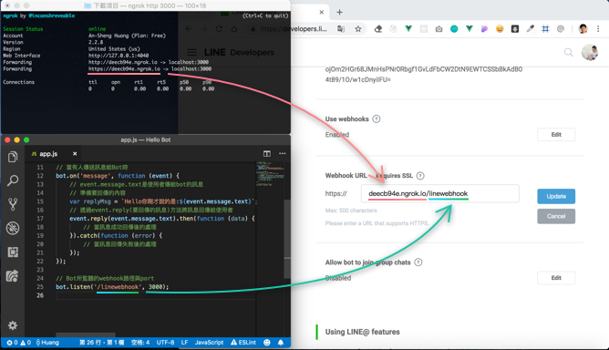609x350 pixels.
Task: Click the VS Code vertical scrollbar
Action: (287, 239)
